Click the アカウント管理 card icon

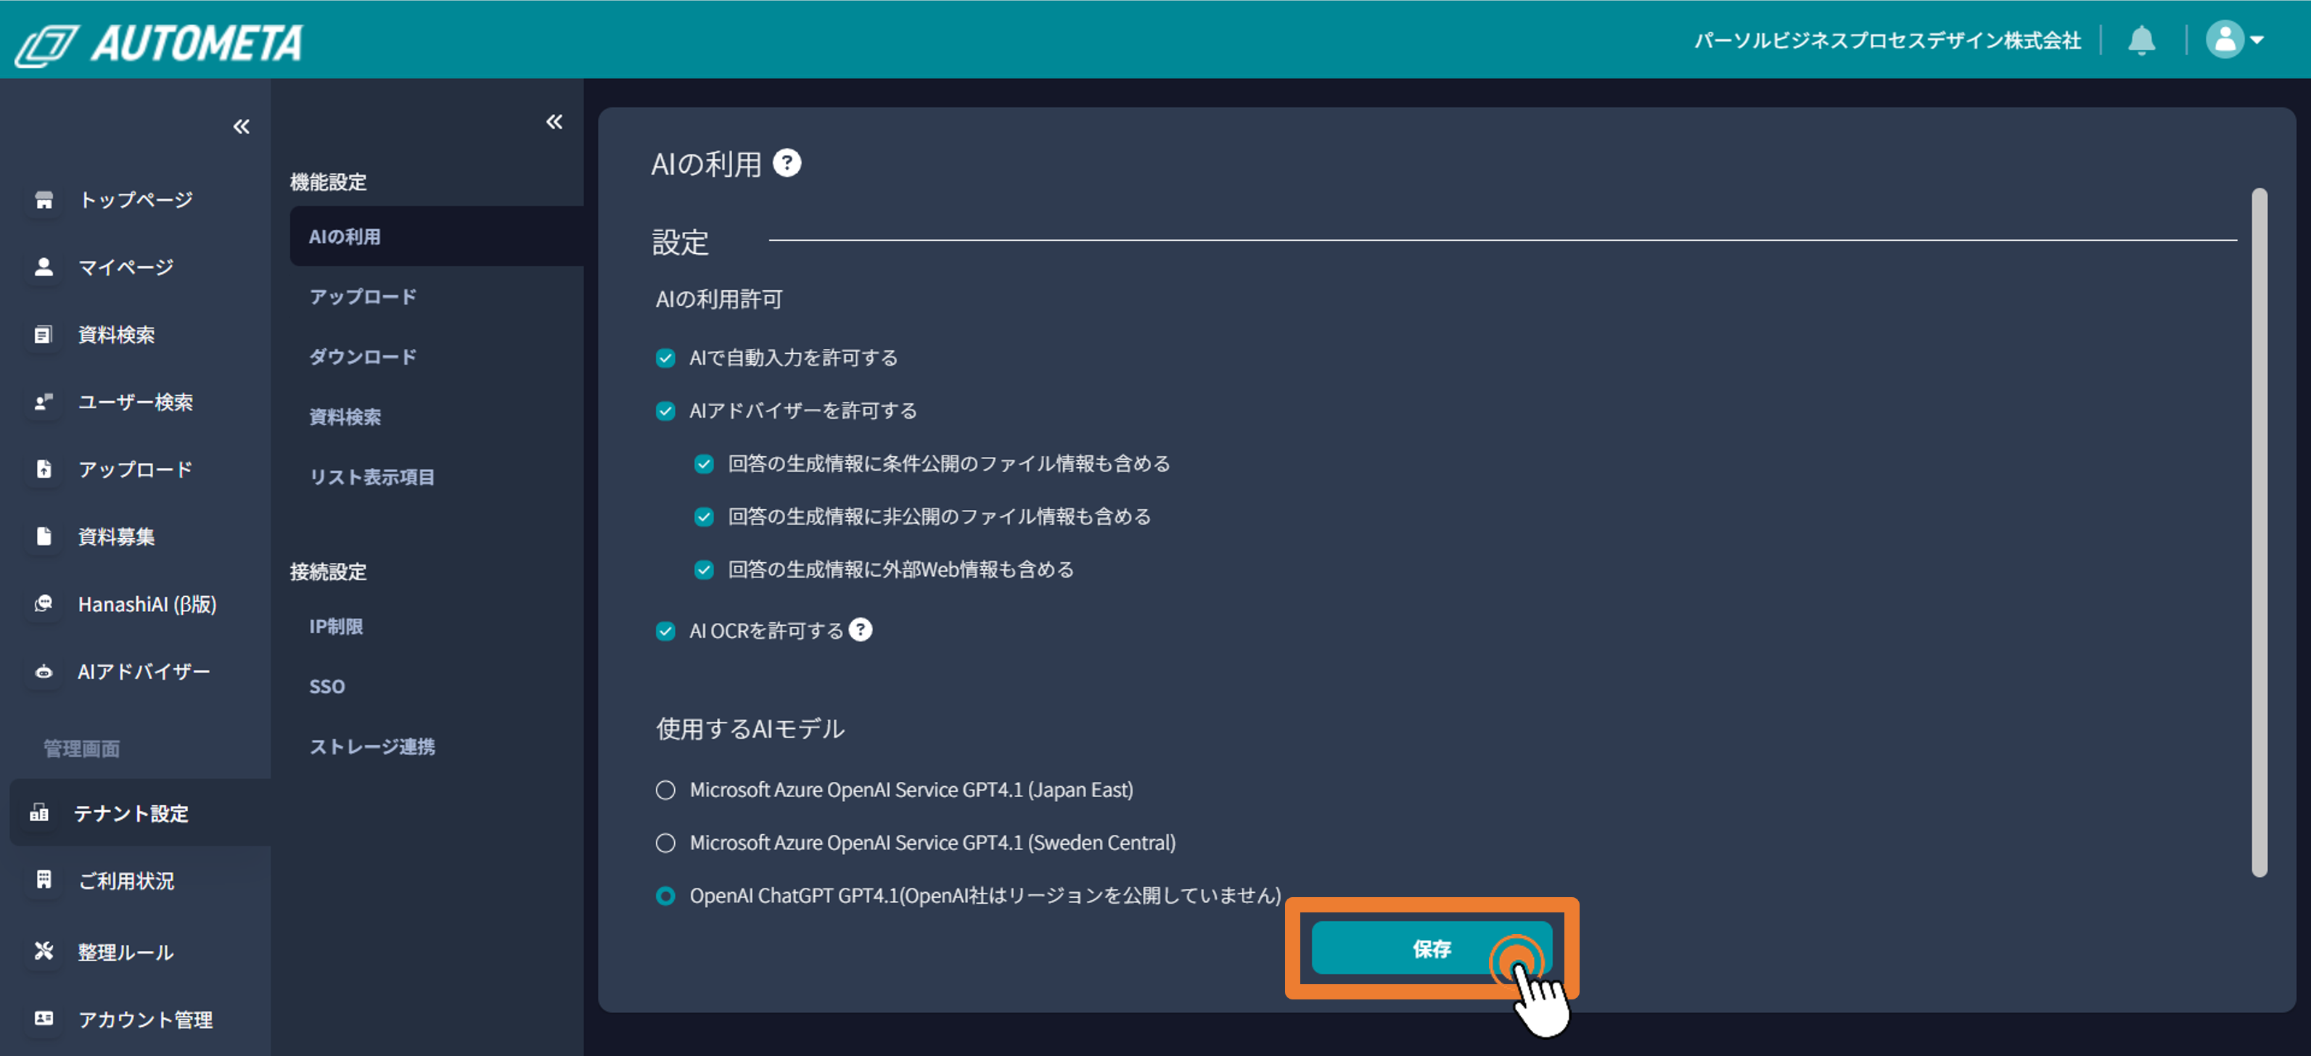44,1018
